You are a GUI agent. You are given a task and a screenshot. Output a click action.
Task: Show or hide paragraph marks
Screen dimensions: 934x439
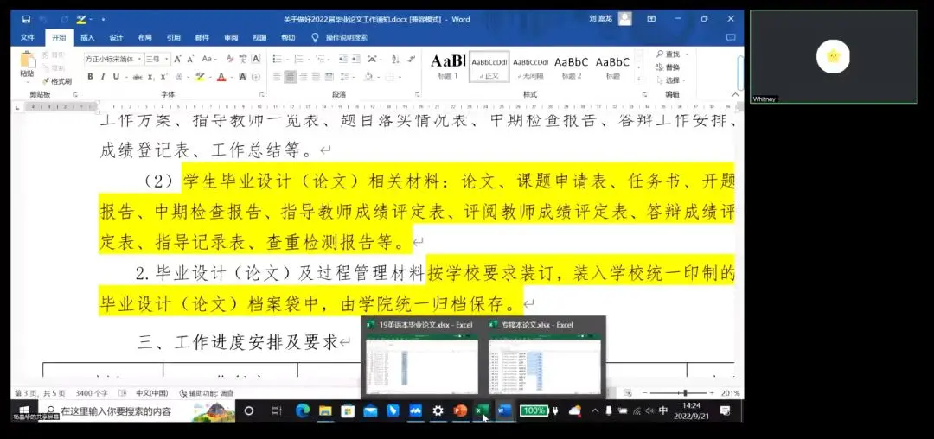point(411,59)
